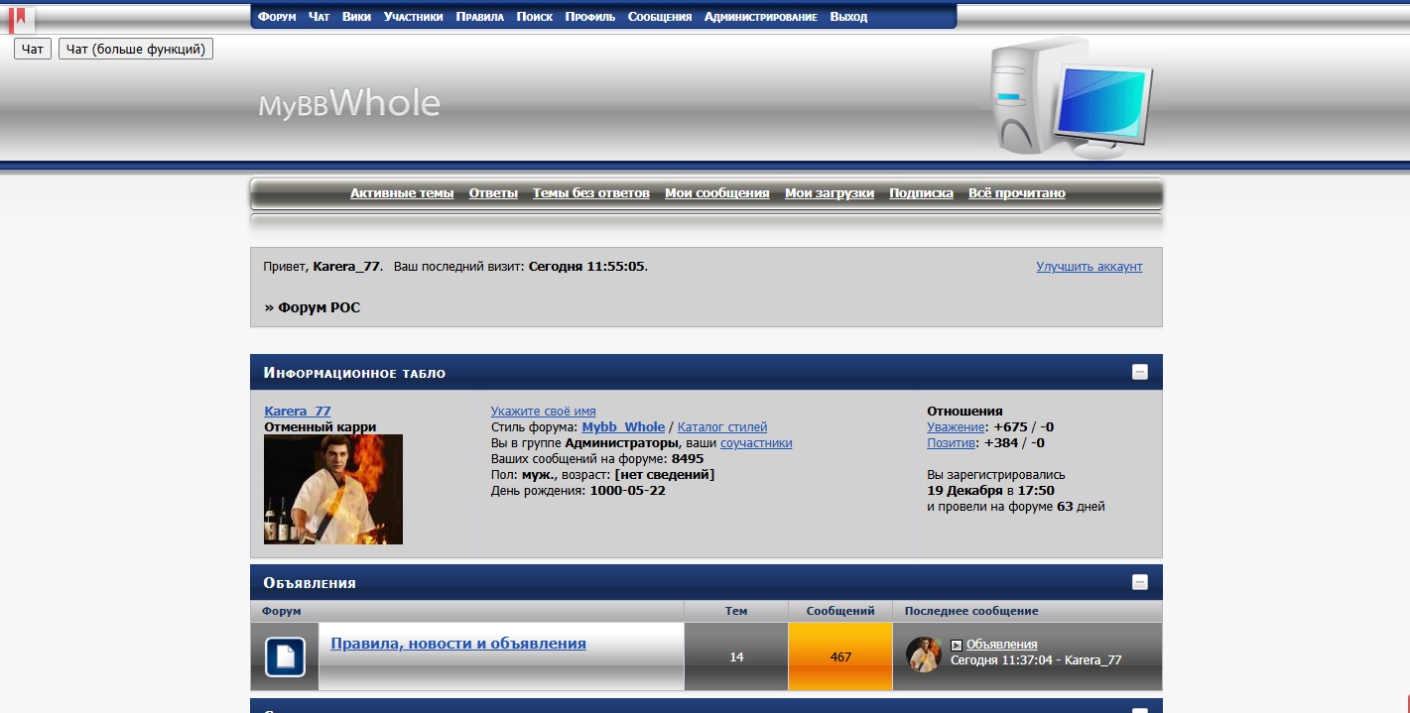Open the Участники page from top menu
1410x713 pixels.
click(413, 17)
